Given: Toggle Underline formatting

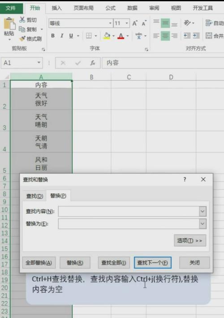Looking at the screenshot, I should click(x=71, y=36).
